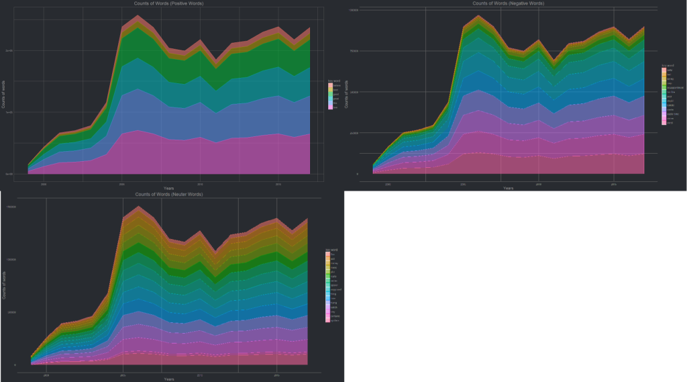Screen dimensions: 687x382
Task: Click the 'Years' axis label of Neuter chart
Action: [169, 378]
